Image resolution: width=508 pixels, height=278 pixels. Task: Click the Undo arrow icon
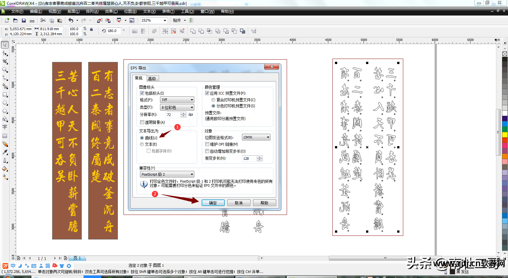pos(70,21)
